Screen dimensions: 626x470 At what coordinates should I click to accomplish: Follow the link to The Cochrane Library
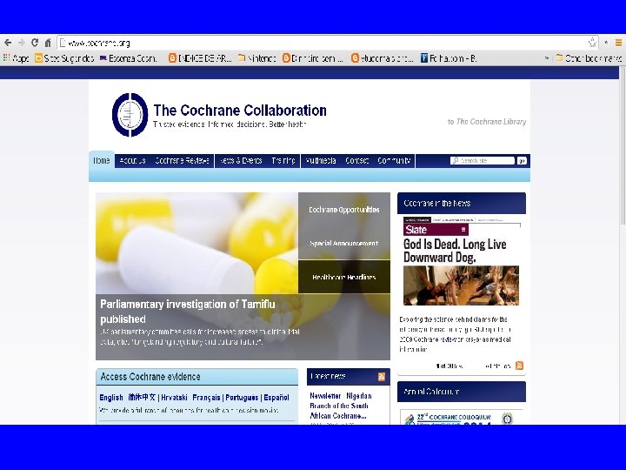(487, 122)
